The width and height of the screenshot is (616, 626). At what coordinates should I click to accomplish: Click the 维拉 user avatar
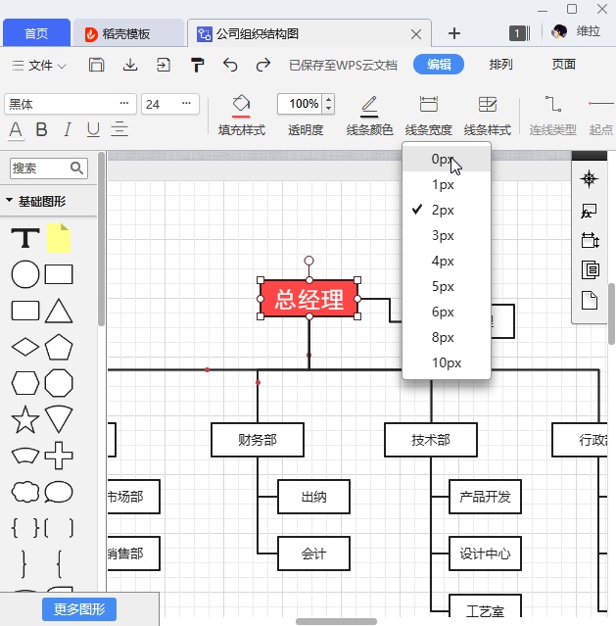pos(559,32)
